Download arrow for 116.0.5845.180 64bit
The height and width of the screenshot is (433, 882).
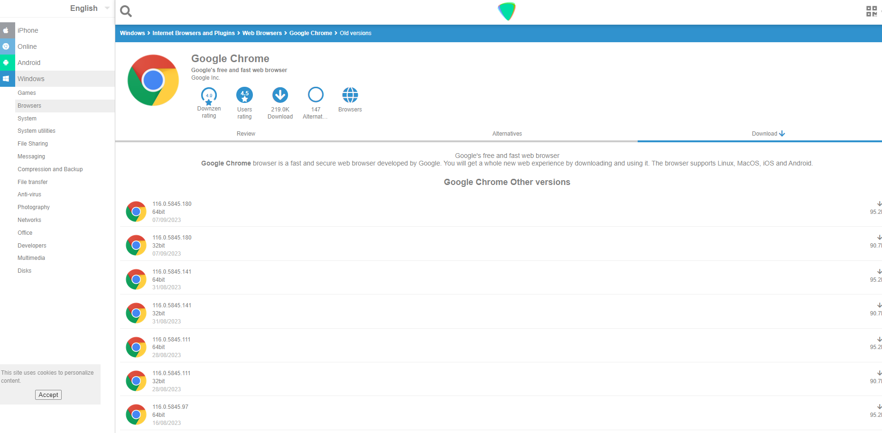(879, 204)
